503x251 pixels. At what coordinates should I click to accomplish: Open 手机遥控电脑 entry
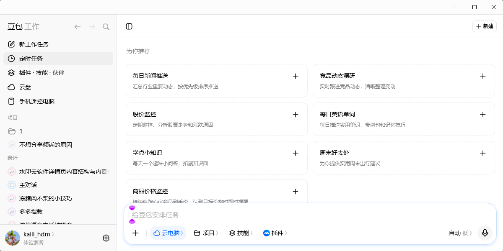(58, 101)
